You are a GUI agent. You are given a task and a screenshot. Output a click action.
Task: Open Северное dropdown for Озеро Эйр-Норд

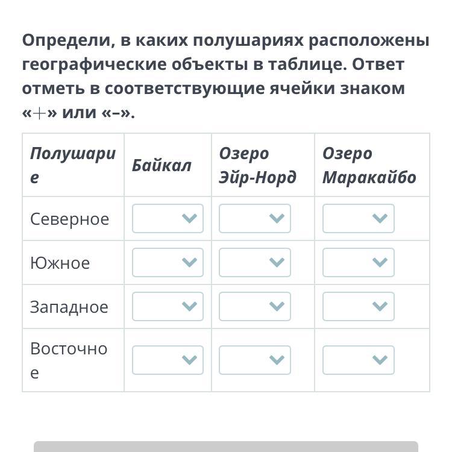(x=254, y=218)
